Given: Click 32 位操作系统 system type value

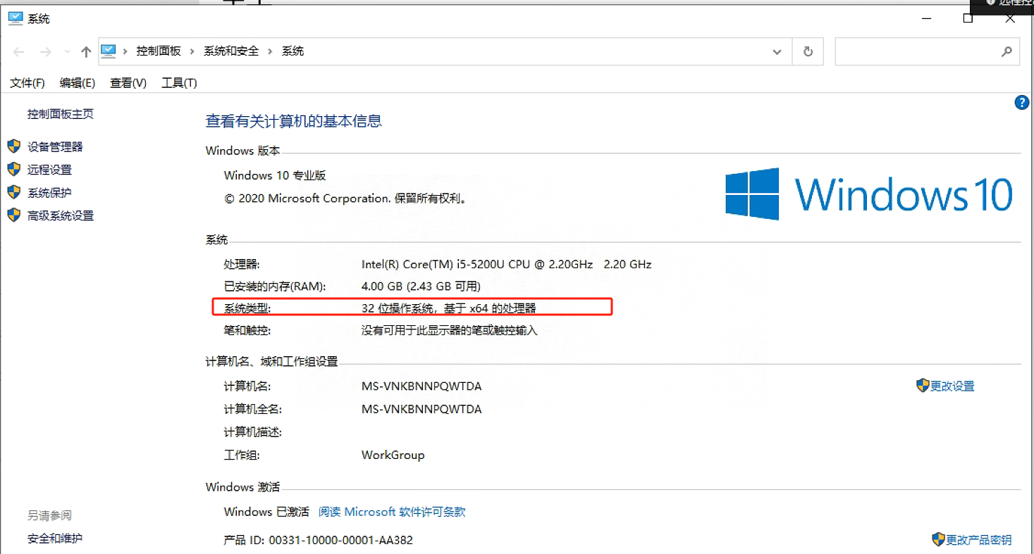Looking at the screenshot, I should tap(449, 308).
